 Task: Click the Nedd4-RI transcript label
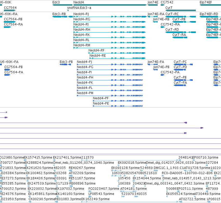(81, 24)
